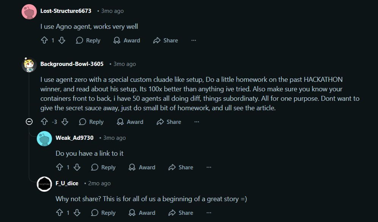
Task: Upvote Lost-Structure6673's comment
Action: pos(44,41)
